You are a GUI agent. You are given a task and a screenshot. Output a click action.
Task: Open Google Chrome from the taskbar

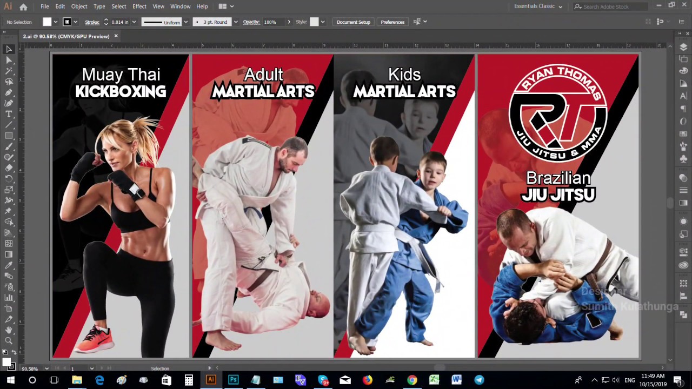coord(412,380)
